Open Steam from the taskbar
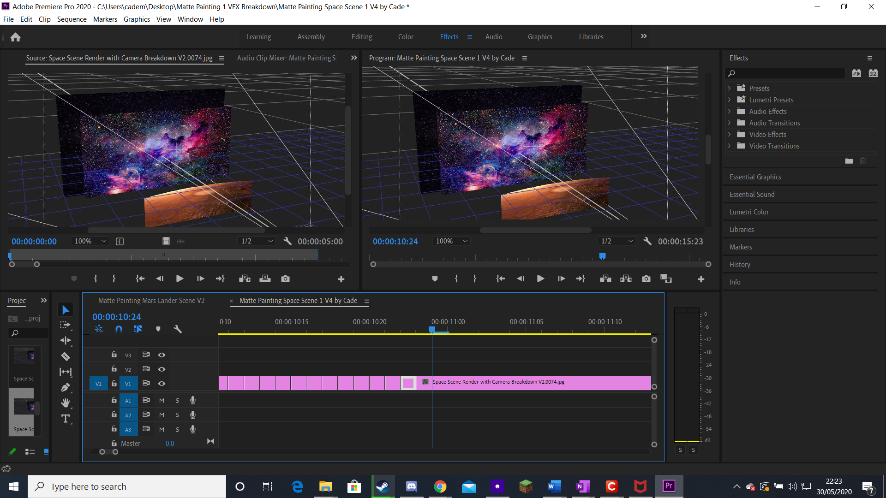 coord(383,486)
